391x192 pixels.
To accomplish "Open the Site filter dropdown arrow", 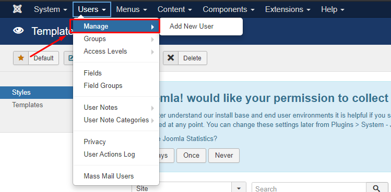I will (239, 188).
